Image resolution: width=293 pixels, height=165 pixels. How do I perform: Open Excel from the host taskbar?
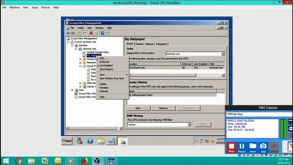[x=45, y=161]
